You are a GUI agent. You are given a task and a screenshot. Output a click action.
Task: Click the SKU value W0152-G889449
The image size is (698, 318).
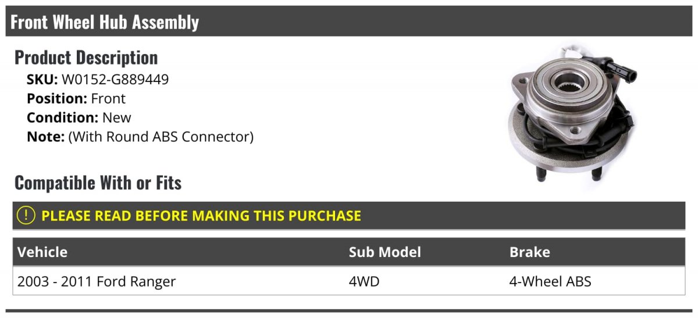click(x=115, y=80)
